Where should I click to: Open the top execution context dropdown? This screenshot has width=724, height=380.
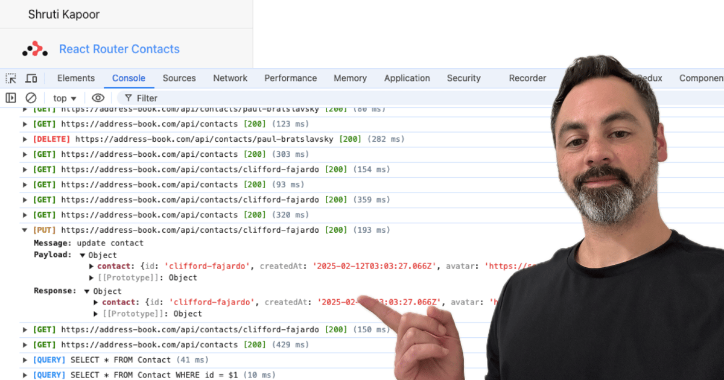(63, 98)
